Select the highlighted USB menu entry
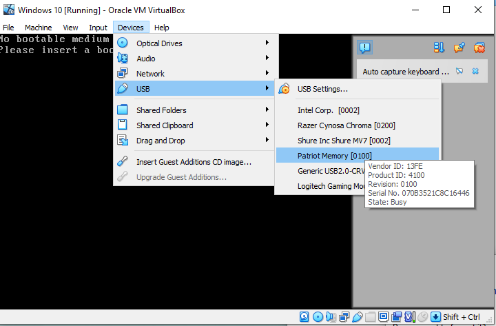The height and width of the screenshot is (326, 496). coord(194,89)
